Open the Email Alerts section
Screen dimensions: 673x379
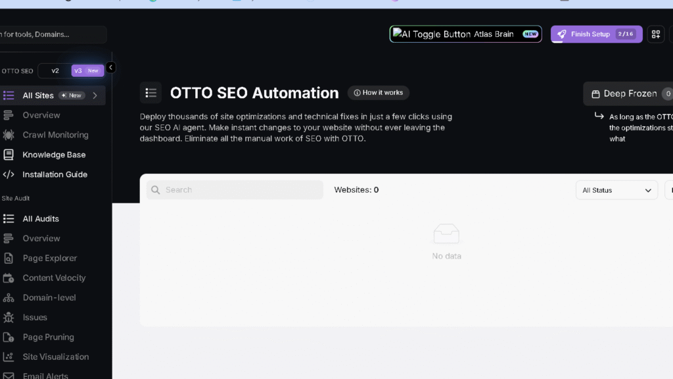tap(49, 375)
